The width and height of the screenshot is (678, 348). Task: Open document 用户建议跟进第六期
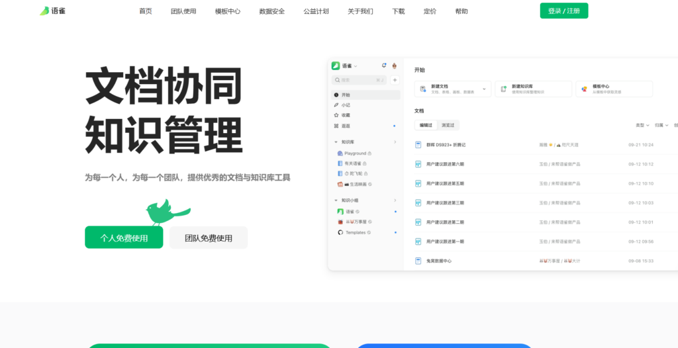click(445, 164)
